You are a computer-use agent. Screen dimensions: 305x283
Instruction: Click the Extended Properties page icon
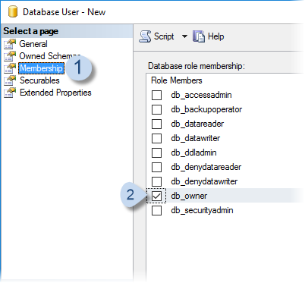pos(10,93)
